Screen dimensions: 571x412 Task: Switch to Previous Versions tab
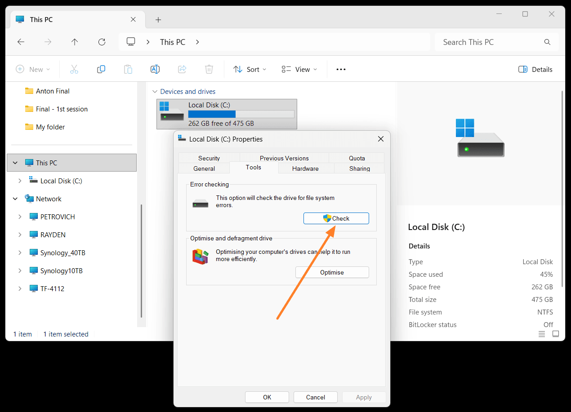284,158
